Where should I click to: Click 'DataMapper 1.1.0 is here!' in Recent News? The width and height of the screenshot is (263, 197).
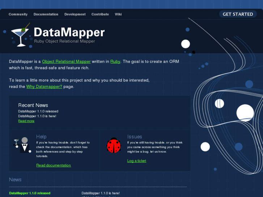(x=37, y=116)
